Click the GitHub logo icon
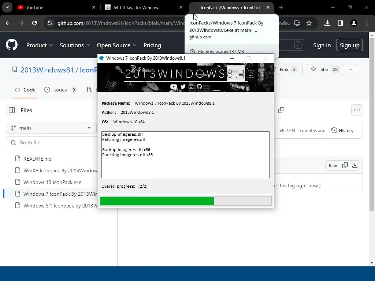Image resolution: width=375 pixels, height=281 pixels. coord(12,45)
